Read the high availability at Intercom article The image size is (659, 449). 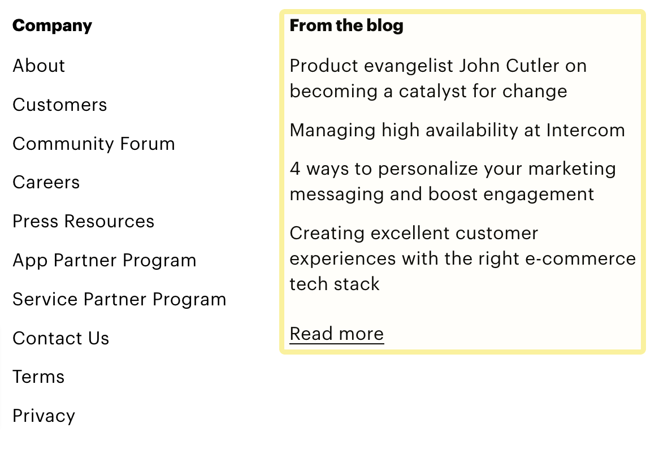click(x=457, y=130)
